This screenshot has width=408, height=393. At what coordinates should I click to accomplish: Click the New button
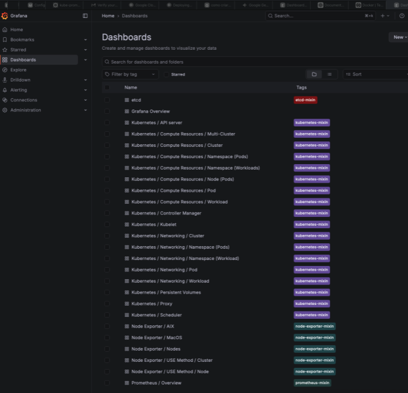(398, 37)
